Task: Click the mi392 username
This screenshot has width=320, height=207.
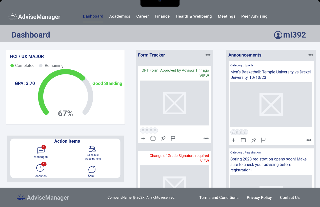Action: tap(295, 35)
